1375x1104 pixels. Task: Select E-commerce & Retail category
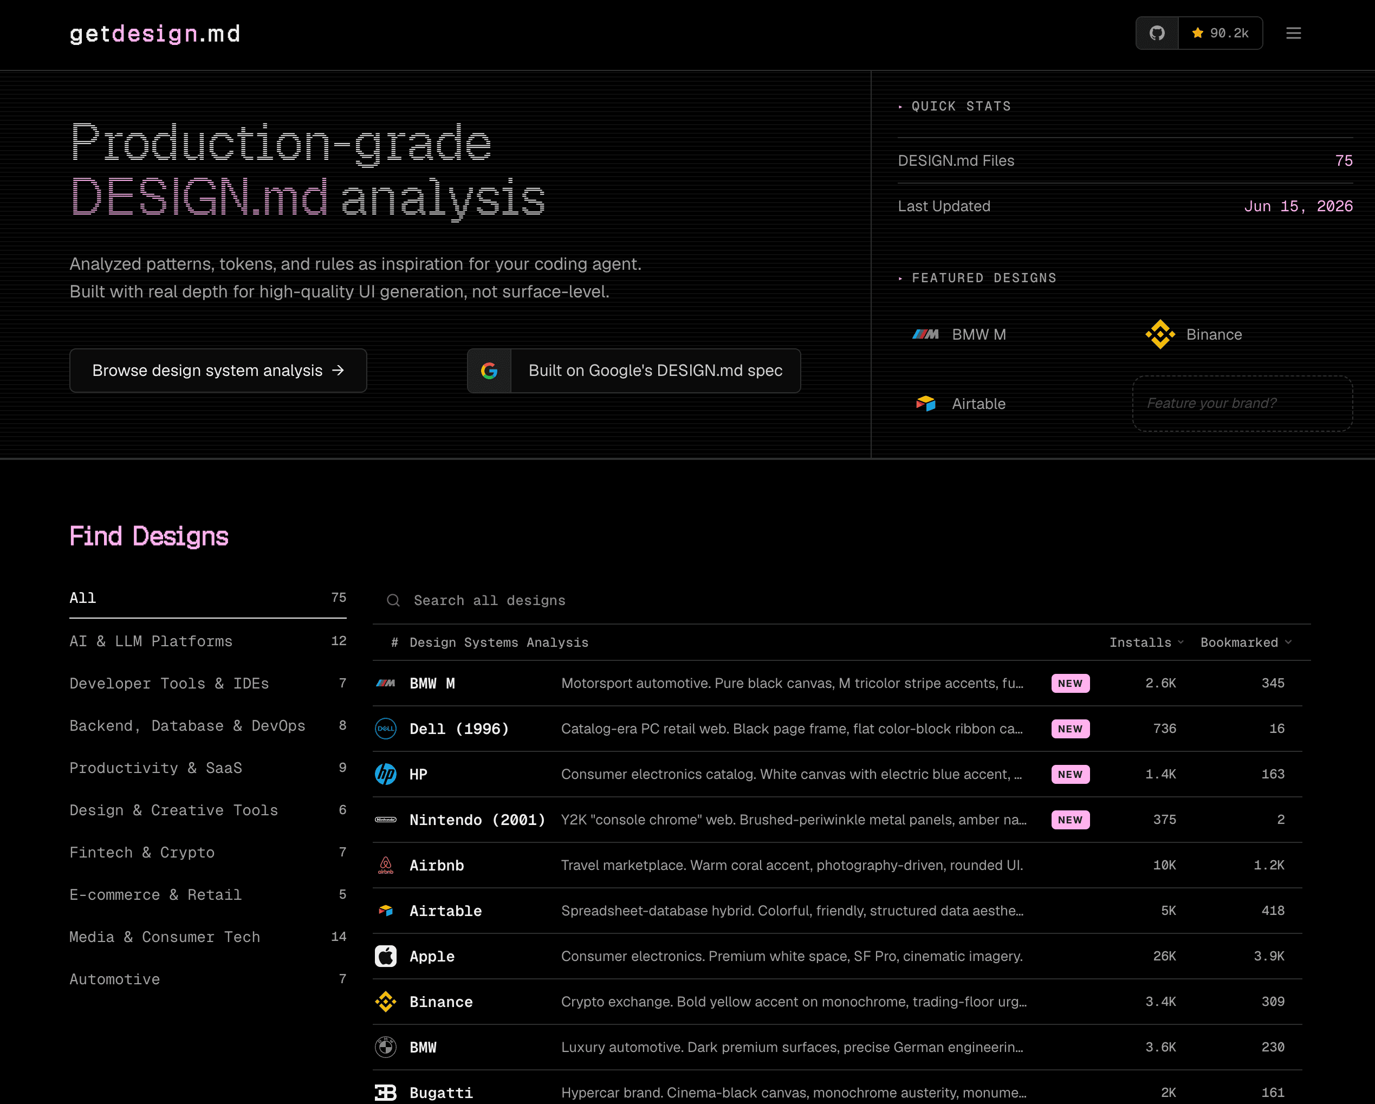[x=208, y=895]
